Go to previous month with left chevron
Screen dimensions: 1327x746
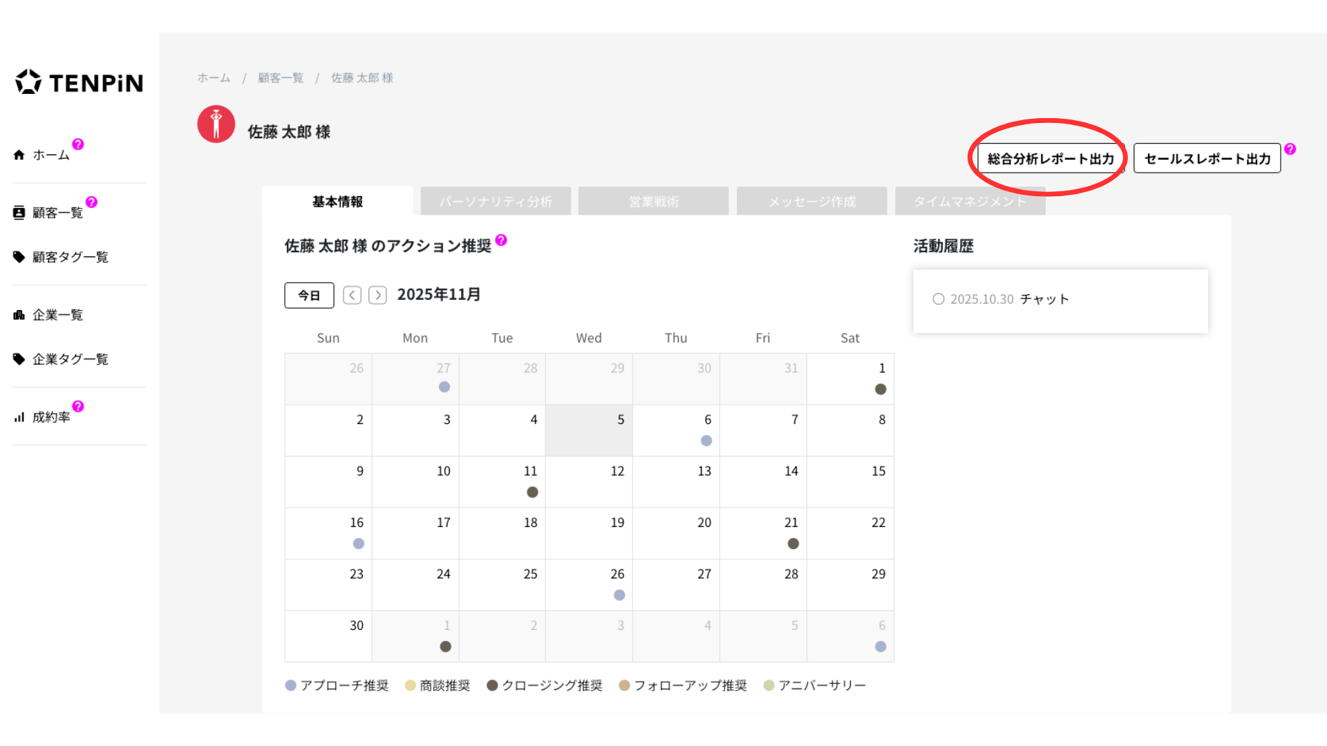click(x=352, y=296)
